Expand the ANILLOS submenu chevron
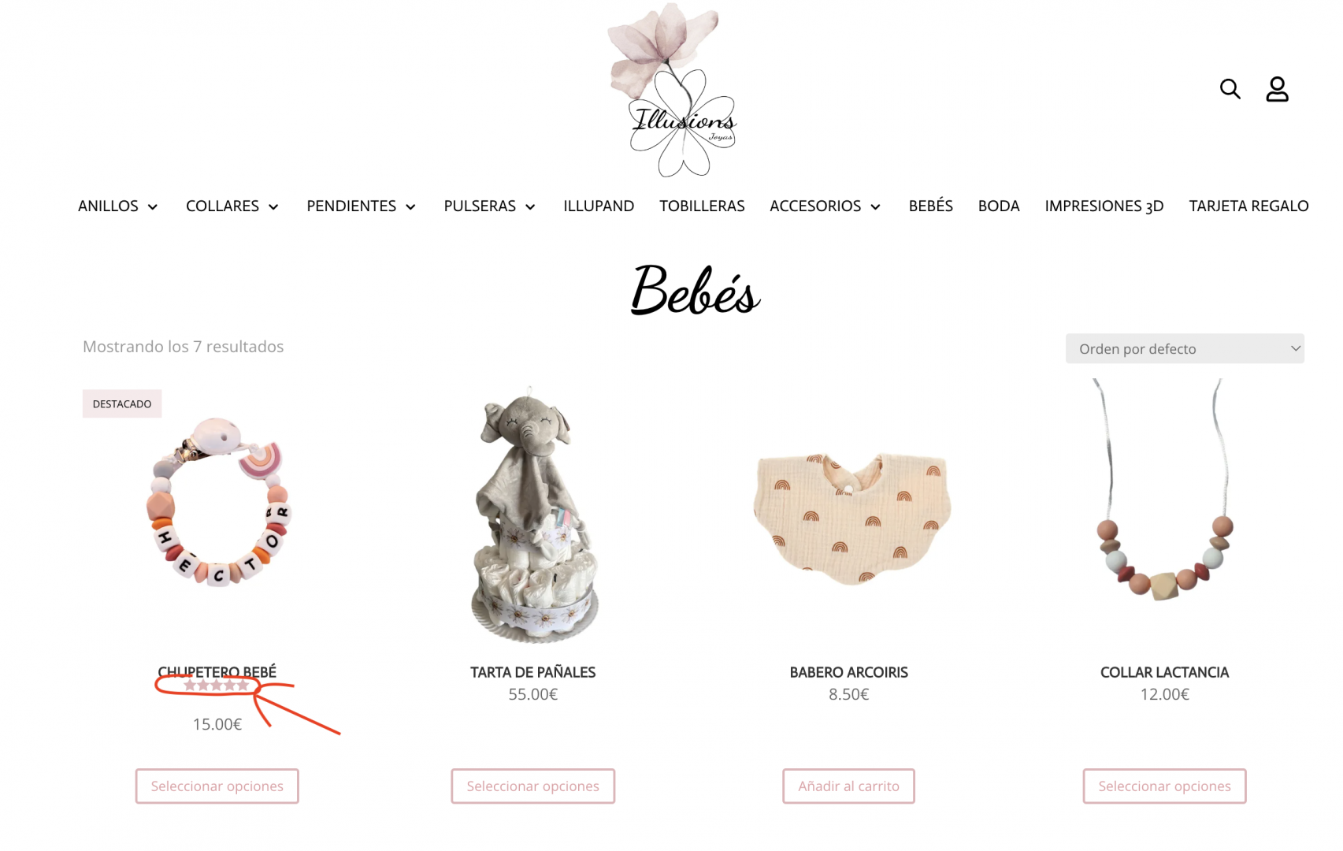 click(x=153, y=206)
